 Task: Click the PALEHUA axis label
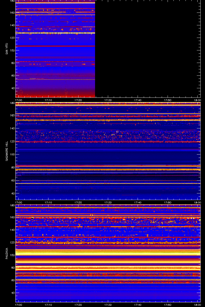tap(7, 254)
